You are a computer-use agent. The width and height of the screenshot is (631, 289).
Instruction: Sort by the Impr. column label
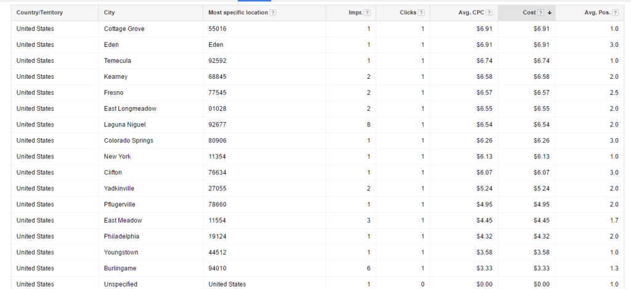[x=356, y=13]
